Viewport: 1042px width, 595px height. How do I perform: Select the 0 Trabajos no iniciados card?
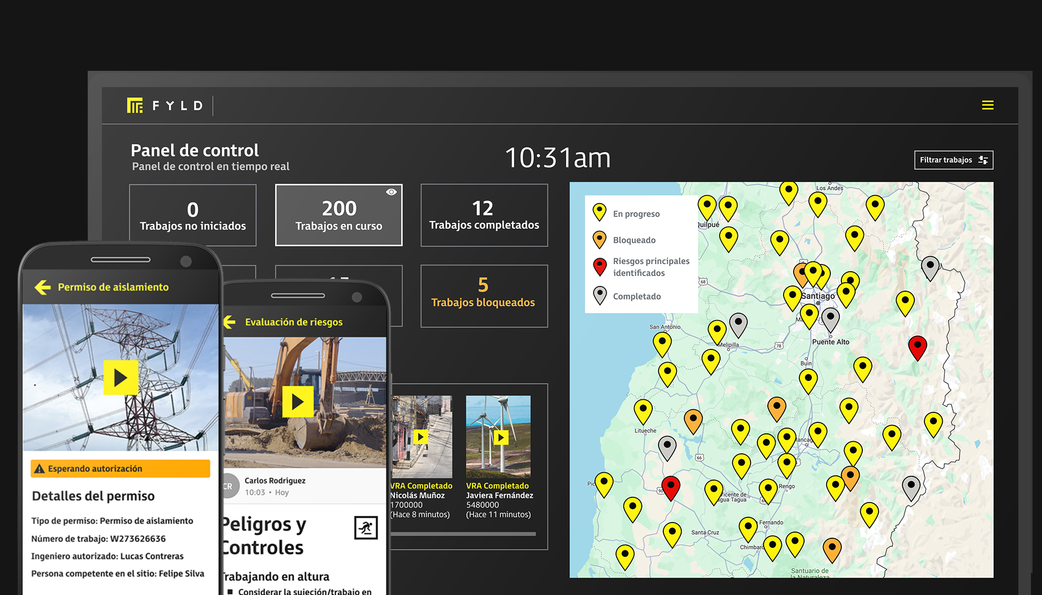[193, 215]
